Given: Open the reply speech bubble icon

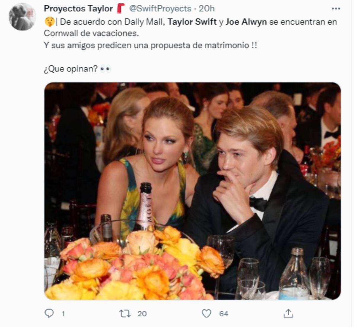Looking at the screenshot, I should pyautogui.click(x=49, y=313).
